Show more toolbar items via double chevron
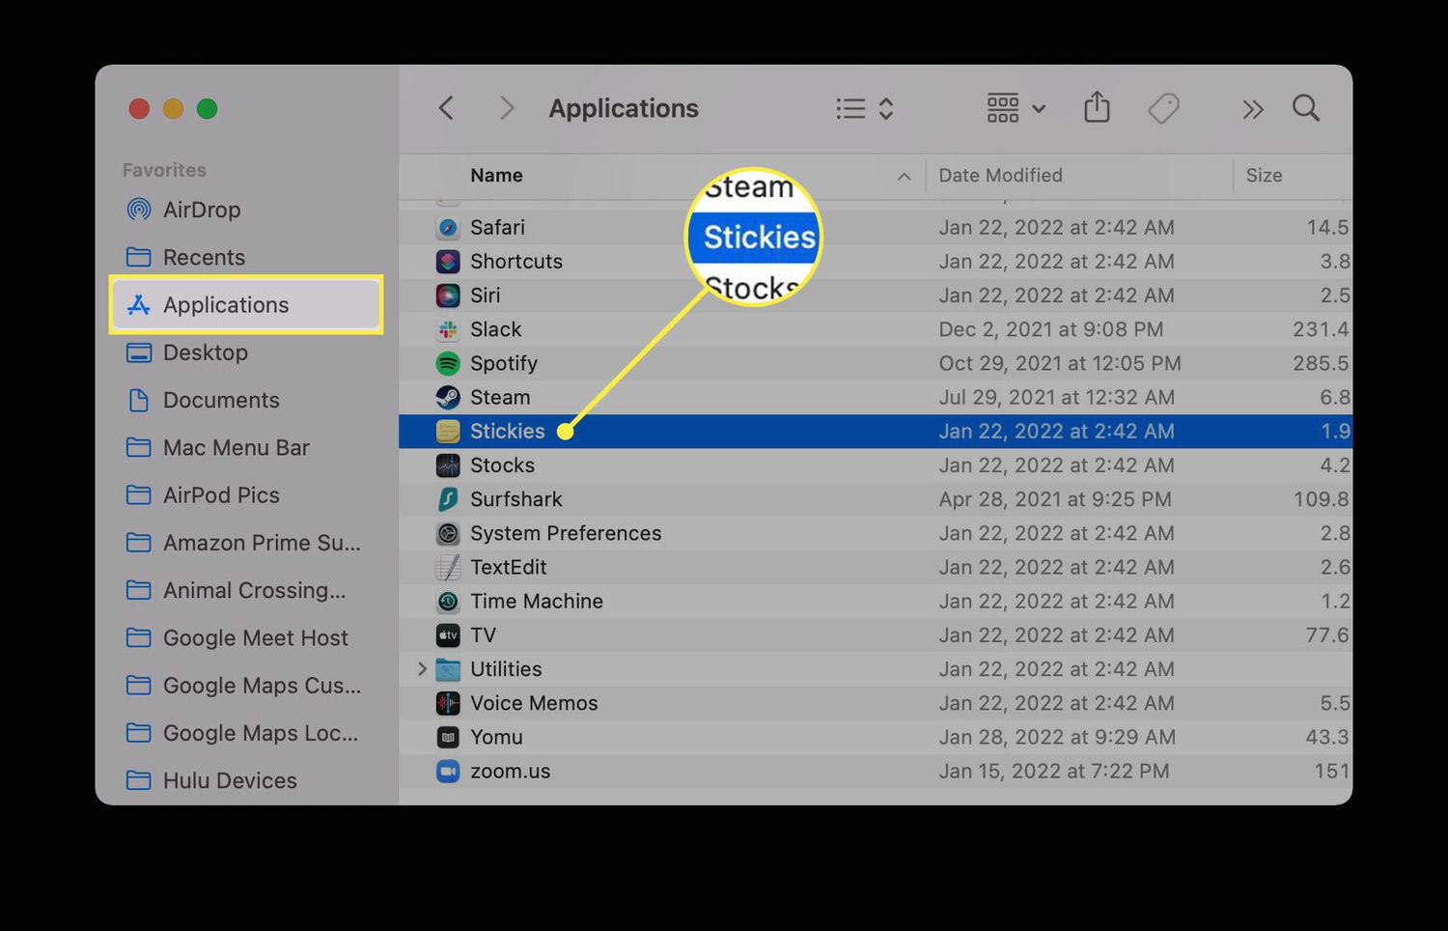 [1252, 109]
